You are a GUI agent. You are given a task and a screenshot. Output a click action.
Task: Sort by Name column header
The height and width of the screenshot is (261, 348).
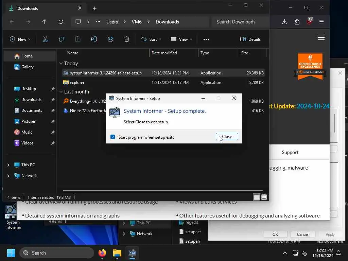[73, 53]
